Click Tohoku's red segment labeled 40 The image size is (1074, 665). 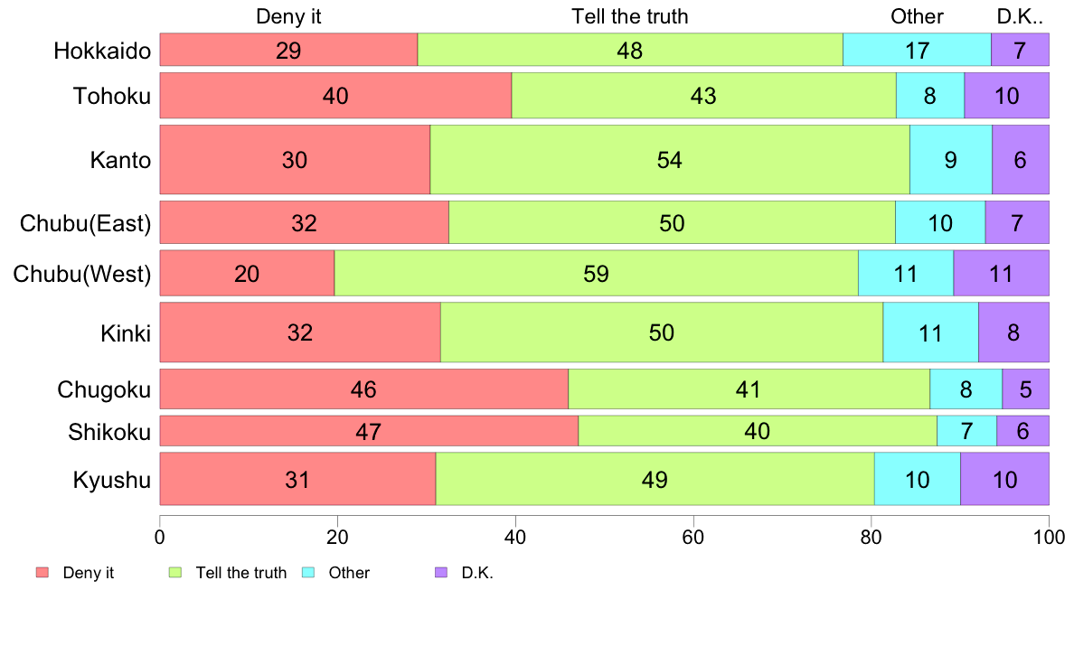click(x=335, y=95)
